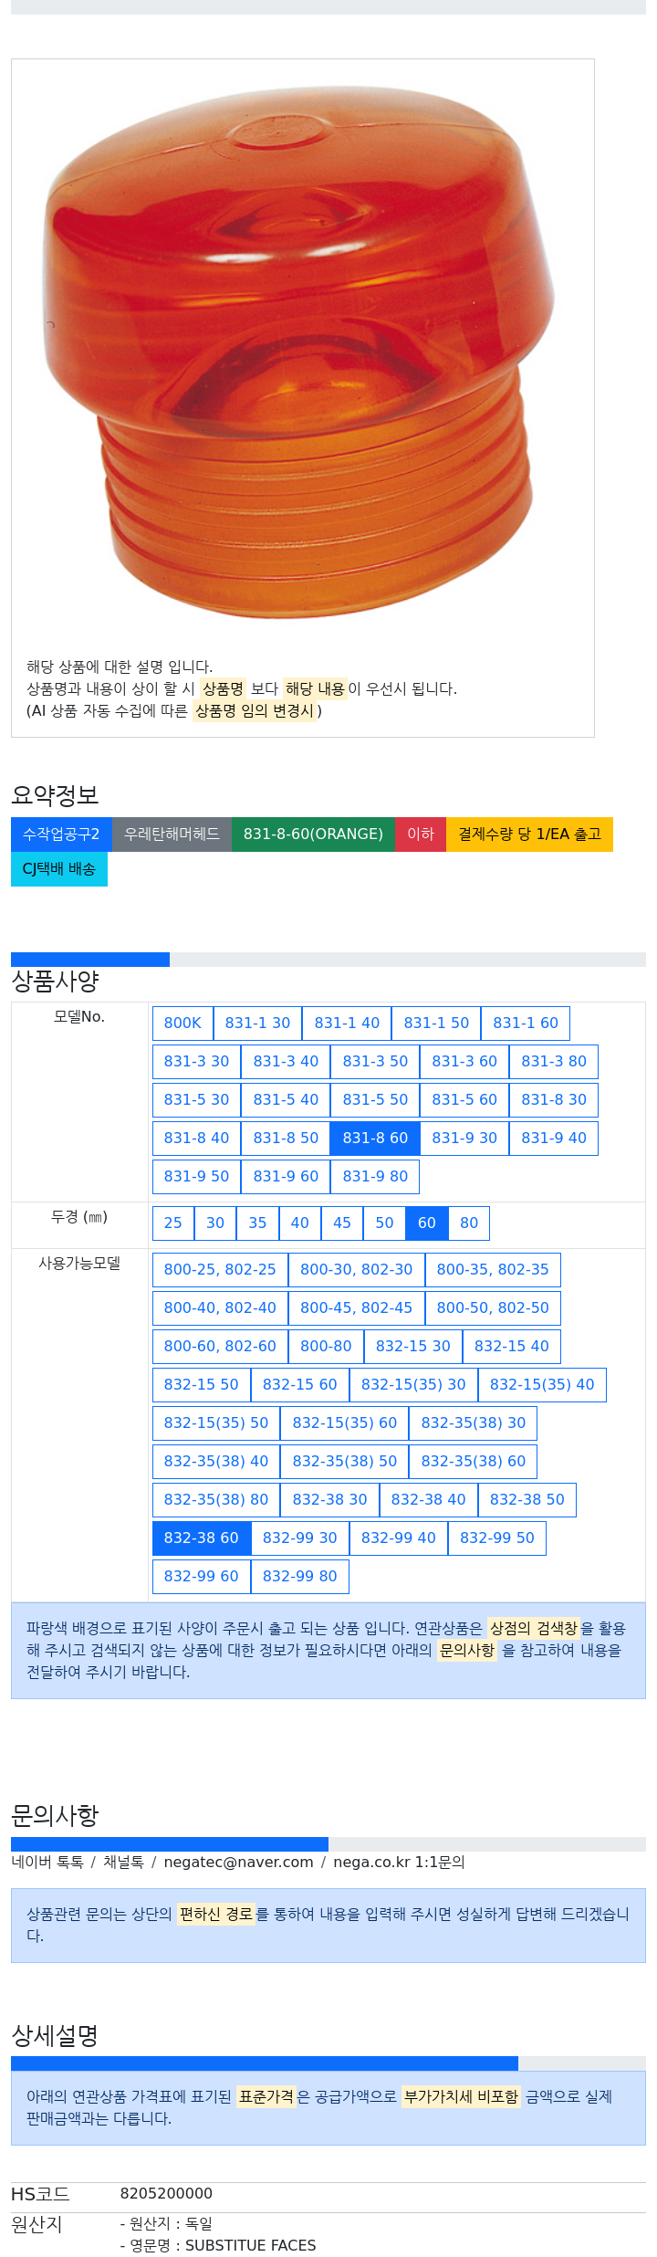Click the CJ택배 배송 badge
Screen dimensions: 657x2257
point(58,868)
